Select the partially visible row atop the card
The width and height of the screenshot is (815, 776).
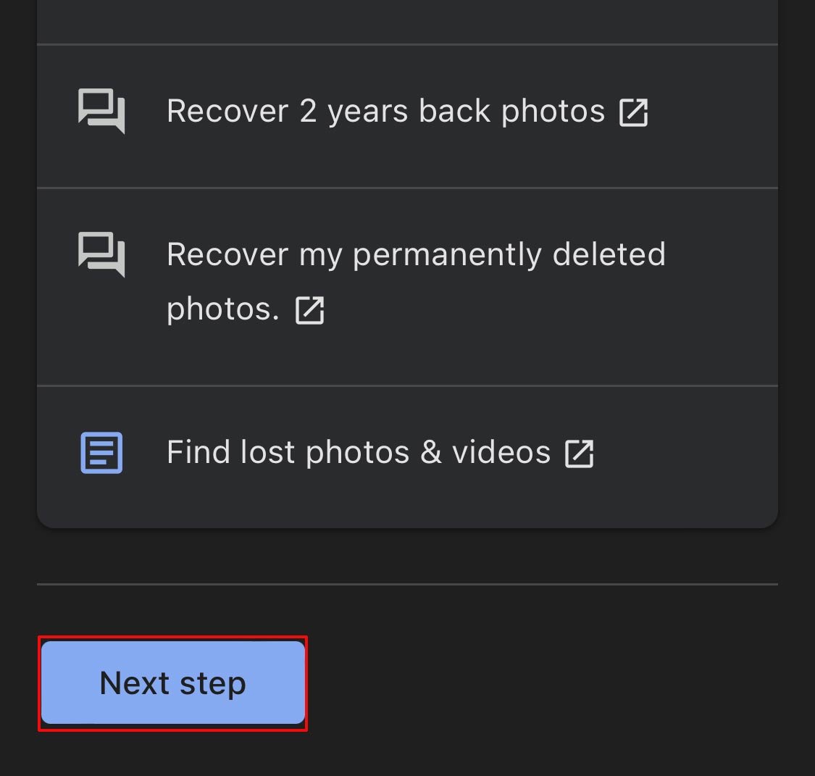(x=407, y=22)
